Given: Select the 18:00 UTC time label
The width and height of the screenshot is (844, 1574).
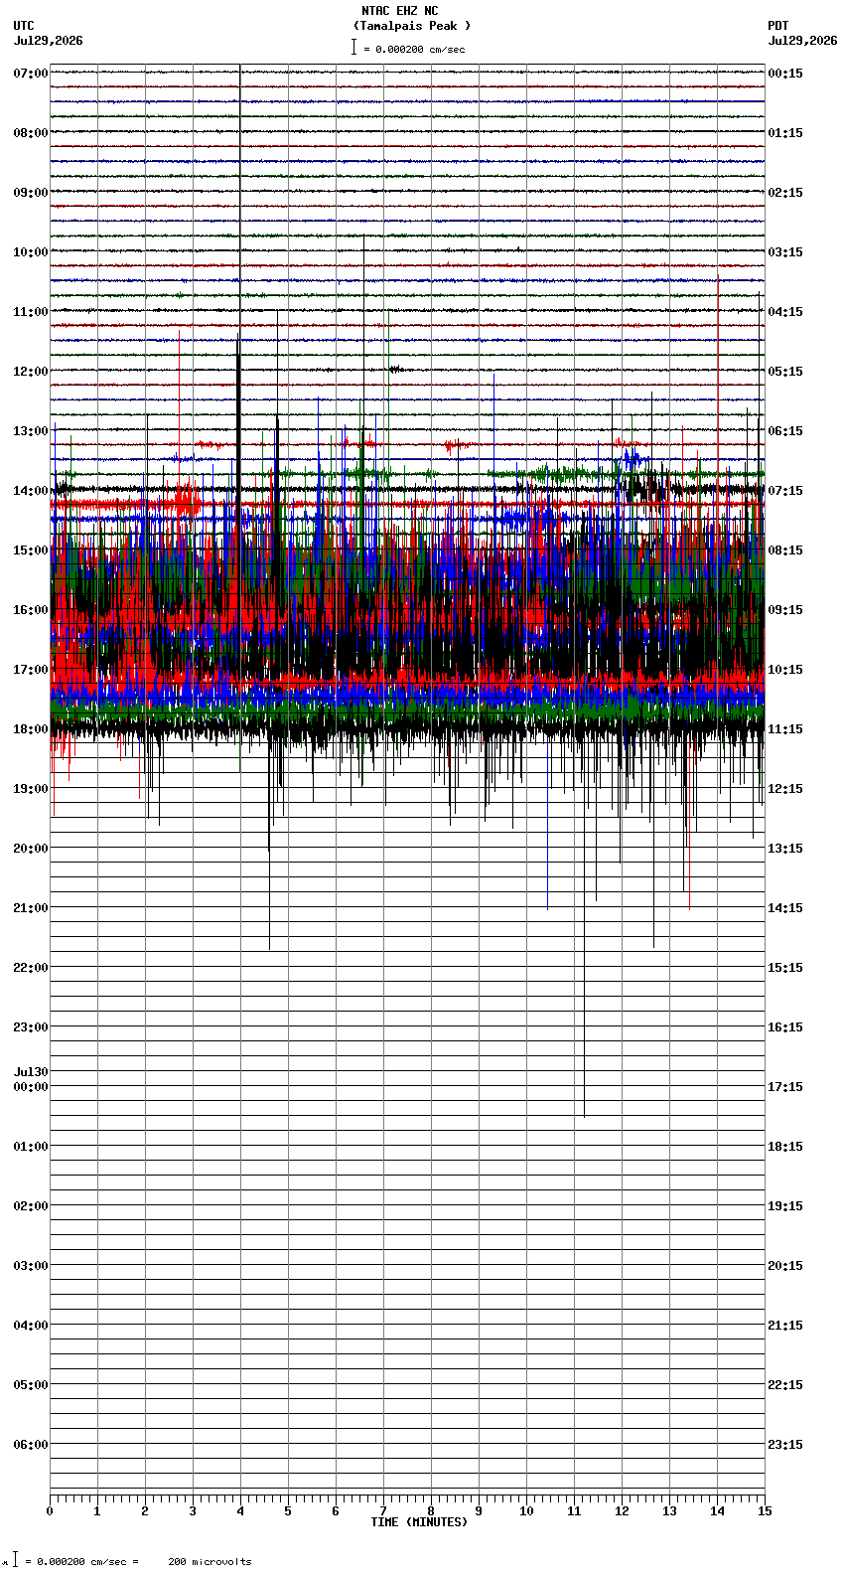Looking at the screenshot, I should click(x=31, y=729).
